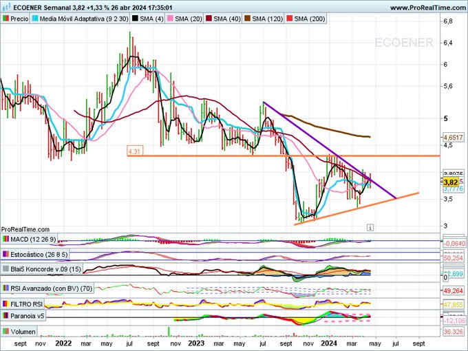This screenshot has height=351, width=468.
Task: Click the Blai5 Koncorde panel icon
Action: click(6, 269)
